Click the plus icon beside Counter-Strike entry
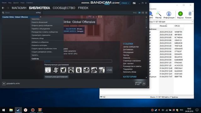This screenshot has width=201, height=113. tap(41, 17)
